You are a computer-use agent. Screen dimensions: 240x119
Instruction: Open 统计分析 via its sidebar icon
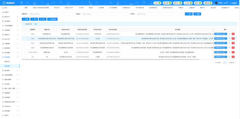click(3, 39)
